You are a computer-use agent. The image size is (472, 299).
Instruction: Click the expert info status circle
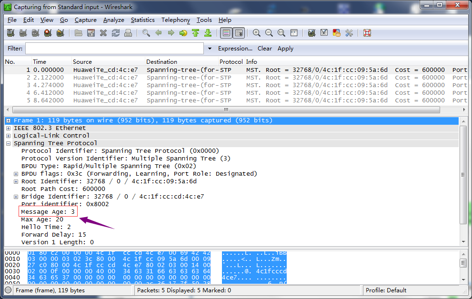(9, 290)
